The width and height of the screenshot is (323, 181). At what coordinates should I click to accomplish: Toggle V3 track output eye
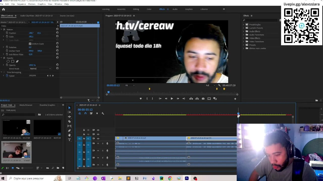click(x=98, y=130)
